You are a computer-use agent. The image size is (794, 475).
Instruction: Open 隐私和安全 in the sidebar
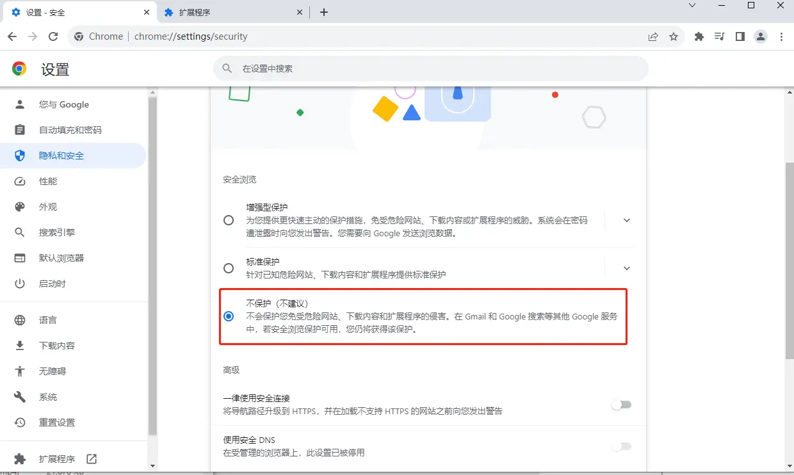[61, 155]
